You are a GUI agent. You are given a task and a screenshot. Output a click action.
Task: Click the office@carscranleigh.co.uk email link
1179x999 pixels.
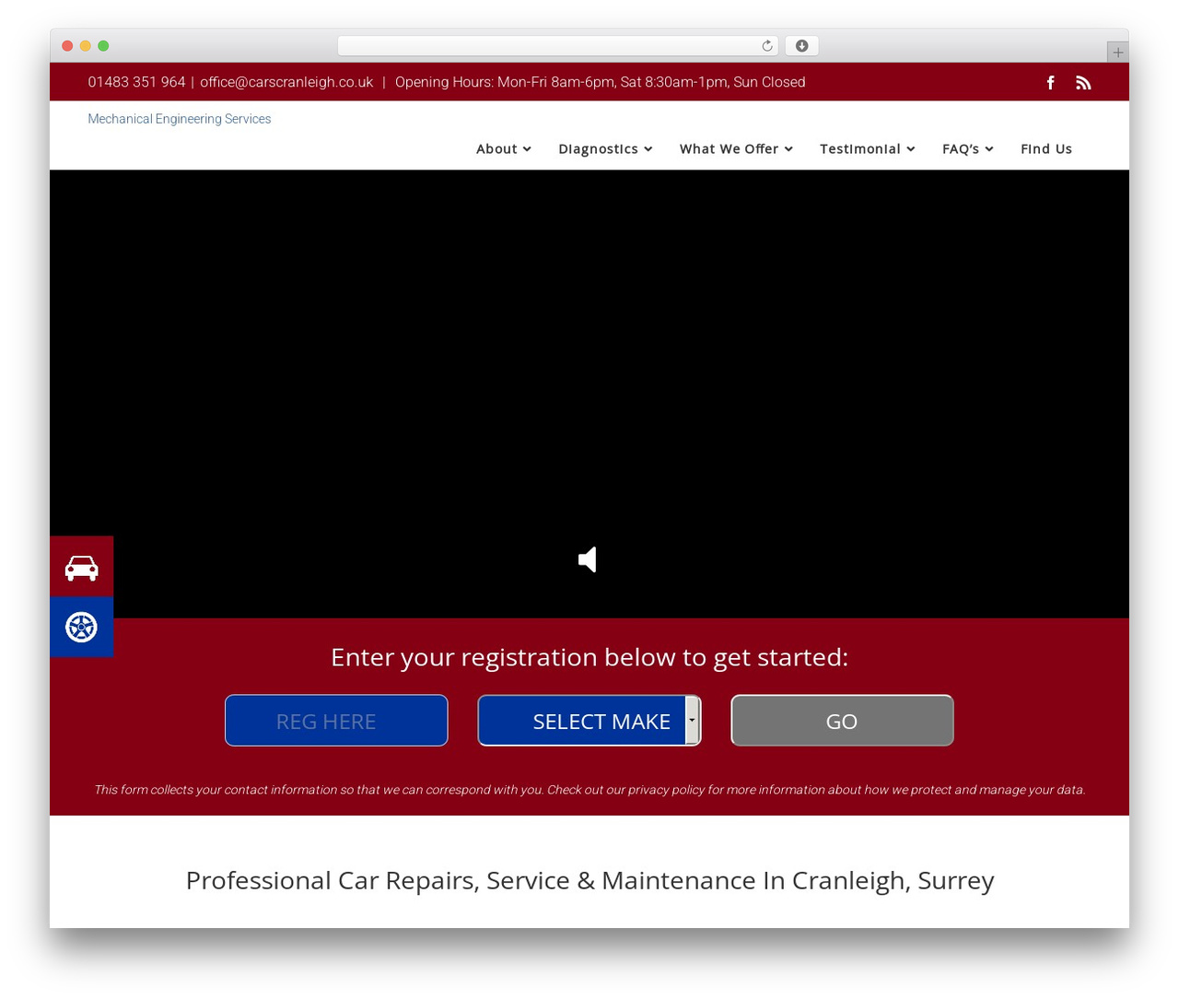286,82
